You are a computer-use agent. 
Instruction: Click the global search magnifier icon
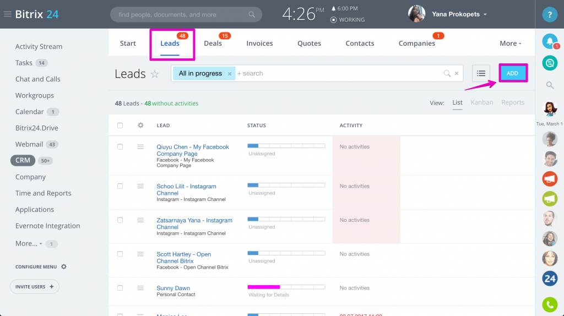(252, 15)
